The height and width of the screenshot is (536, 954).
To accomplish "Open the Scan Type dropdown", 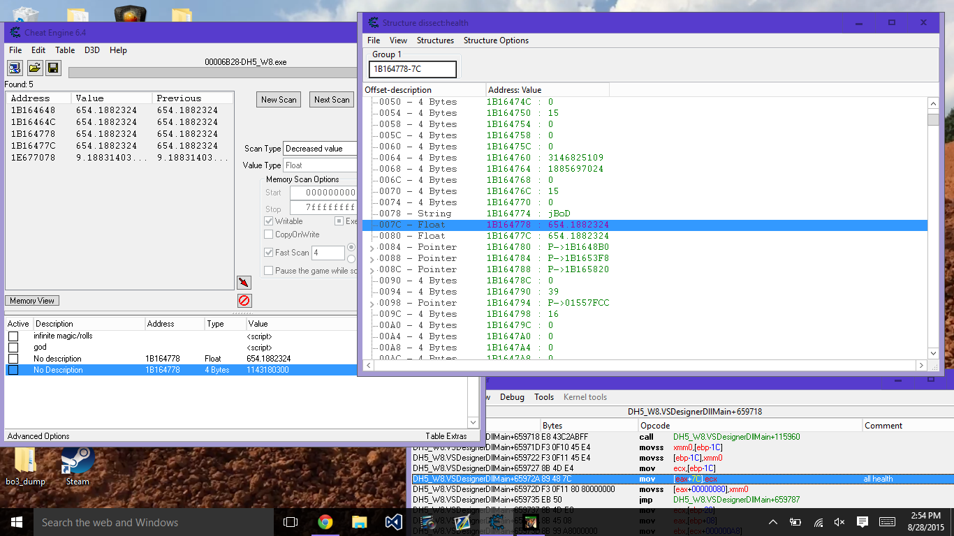I will point(320,149).
